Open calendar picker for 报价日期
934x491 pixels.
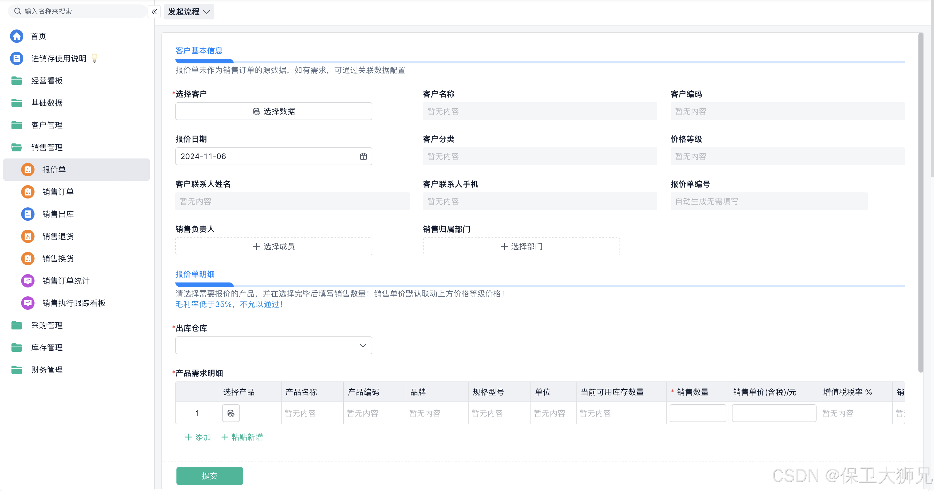click(x=363, y=157)
